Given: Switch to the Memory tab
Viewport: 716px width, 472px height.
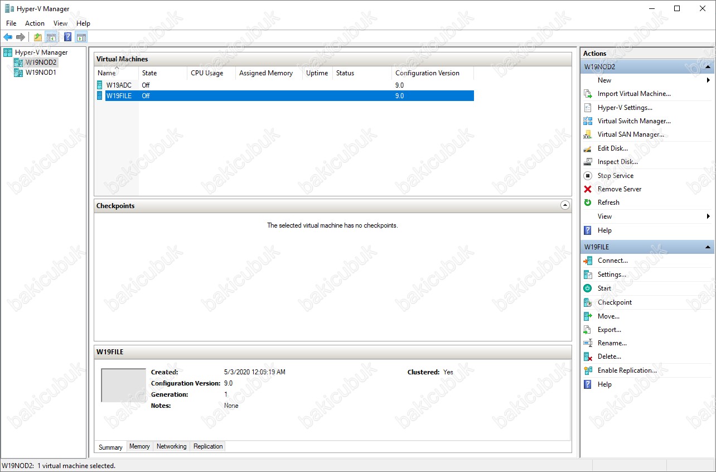Looking at the screenshot, I should click(139, 446).
